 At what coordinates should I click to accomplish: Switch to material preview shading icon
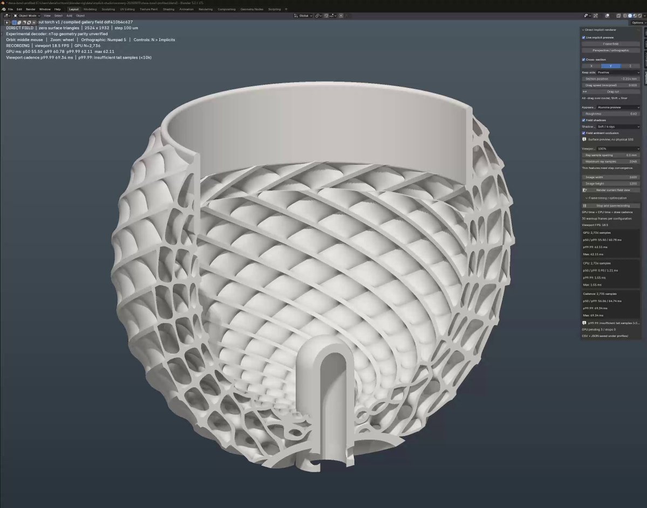point(635,16)
